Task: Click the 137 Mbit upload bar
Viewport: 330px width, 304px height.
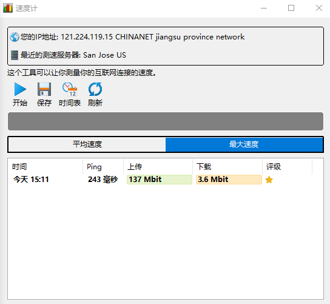Action: (160, 180)
